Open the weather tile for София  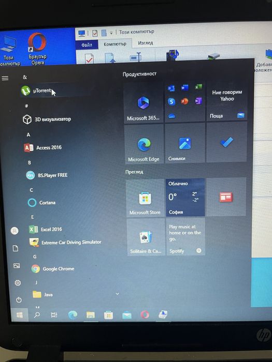[185, 198]
